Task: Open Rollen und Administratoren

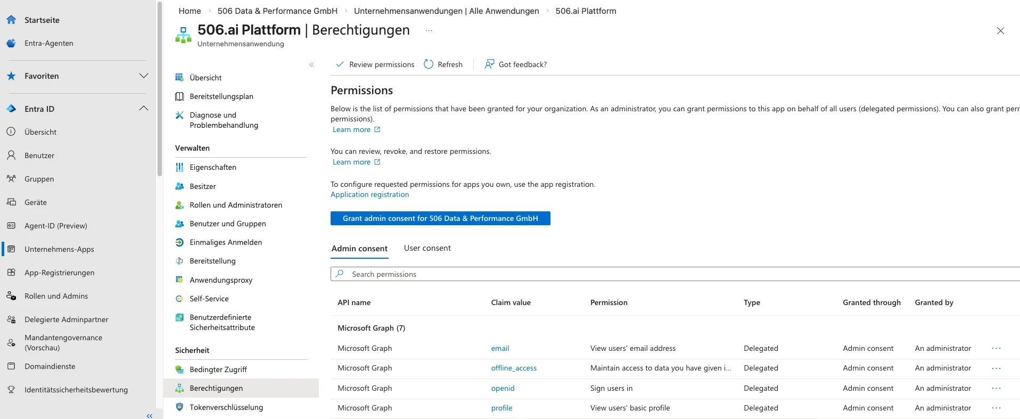Action: point(236,205)
